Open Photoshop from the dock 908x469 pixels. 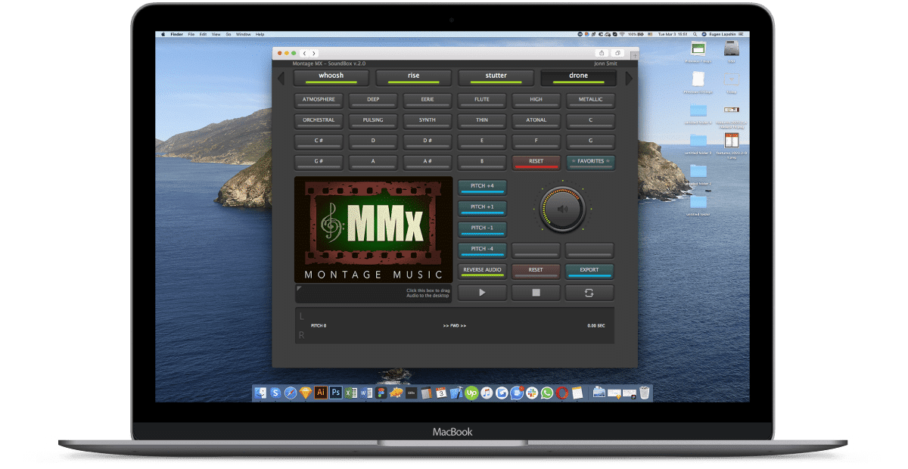coord(335,393)
